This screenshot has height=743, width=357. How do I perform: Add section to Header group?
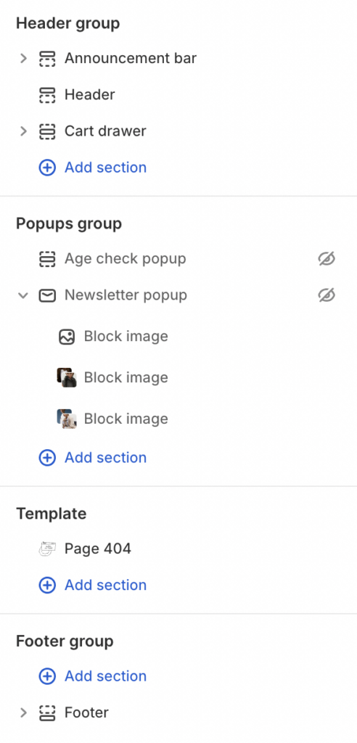(x=93, y=168)
